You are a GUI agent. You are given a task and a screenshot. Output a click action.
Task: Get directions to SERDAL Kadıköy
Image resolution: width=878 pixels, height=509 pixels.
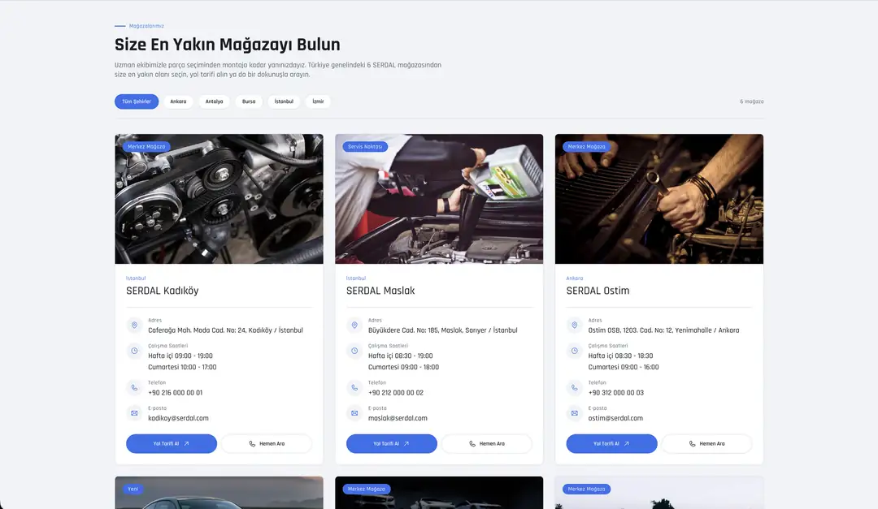172,443
